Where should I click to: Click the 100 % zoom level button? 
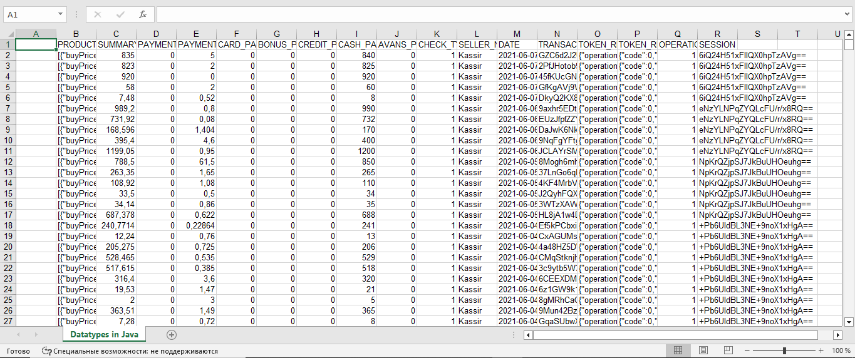coord(841,350)
